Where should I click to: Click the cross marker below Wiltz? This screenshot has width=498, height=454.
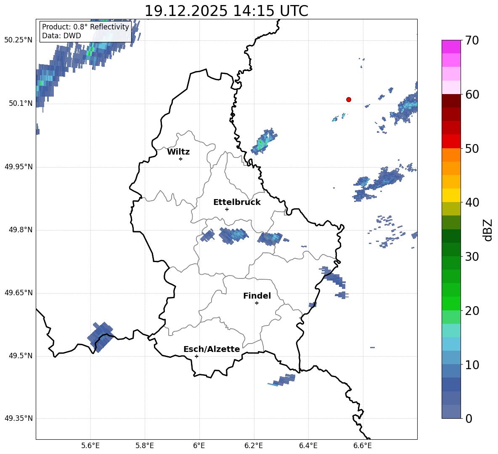tap(180, 159)
